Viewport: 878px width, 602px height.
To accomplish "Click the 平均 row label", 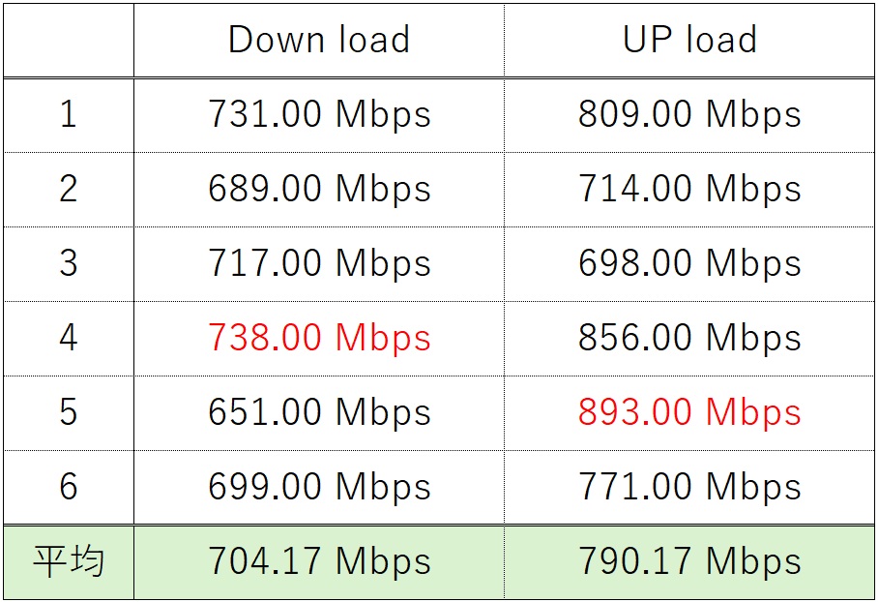I will (x=68, y=561).
